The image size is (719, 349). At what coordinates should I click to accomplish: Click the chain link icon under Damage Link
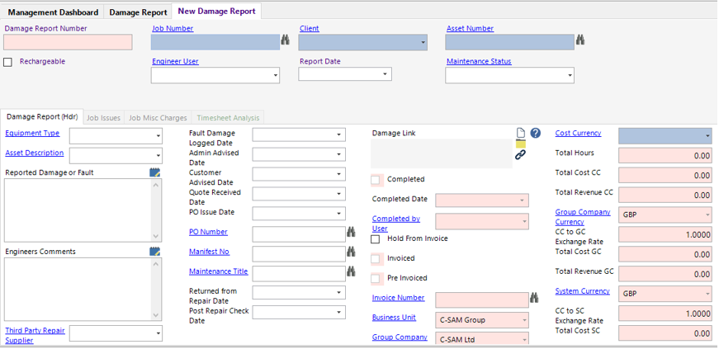(x=520, y=154)
